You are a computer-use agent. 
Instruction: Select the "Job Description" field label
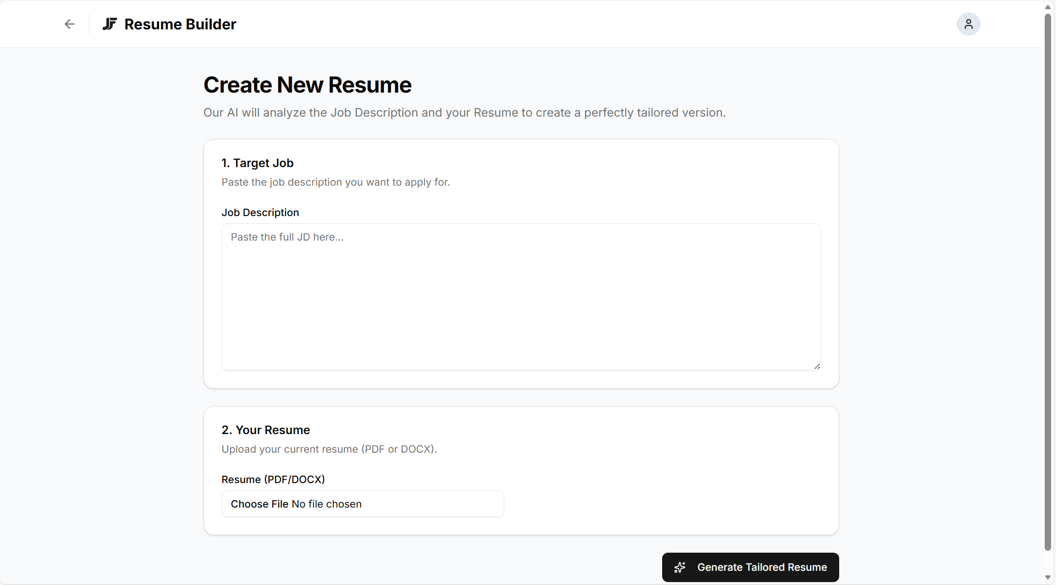[260, 212]
